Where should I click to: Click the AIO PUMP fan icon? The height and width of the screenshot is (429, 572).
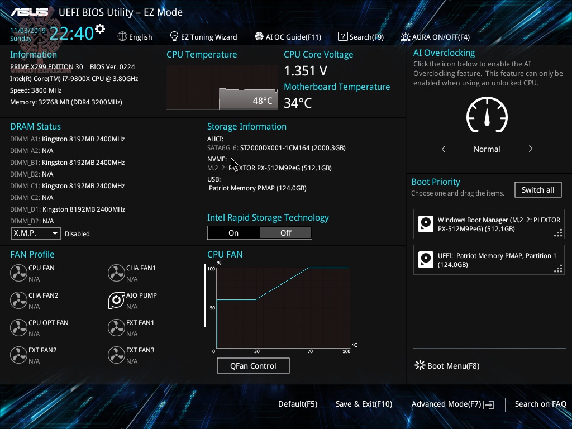coord(116,300)
